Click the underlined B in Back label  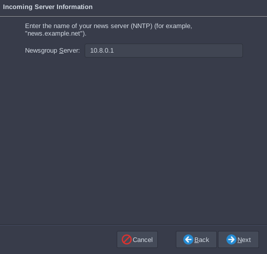pyautogui.click(x=196, y=239)
